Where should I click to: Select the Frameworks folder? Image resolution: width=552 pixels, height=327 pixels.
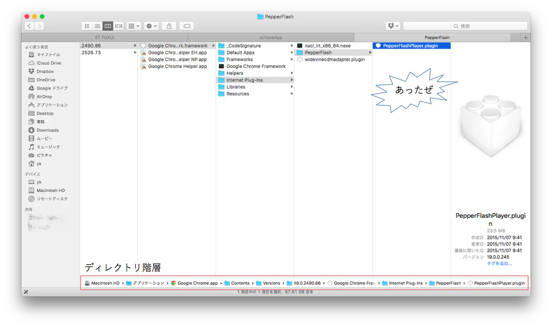pos(255,59)
